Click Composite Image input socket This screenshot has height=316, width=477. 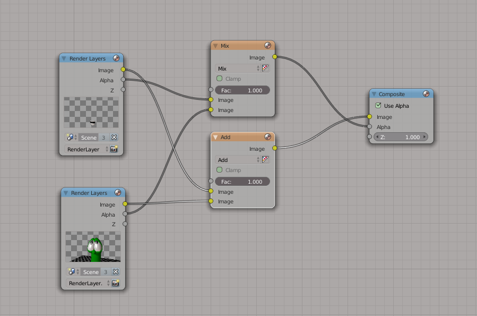pyautogui.click(x=369, y=116)
